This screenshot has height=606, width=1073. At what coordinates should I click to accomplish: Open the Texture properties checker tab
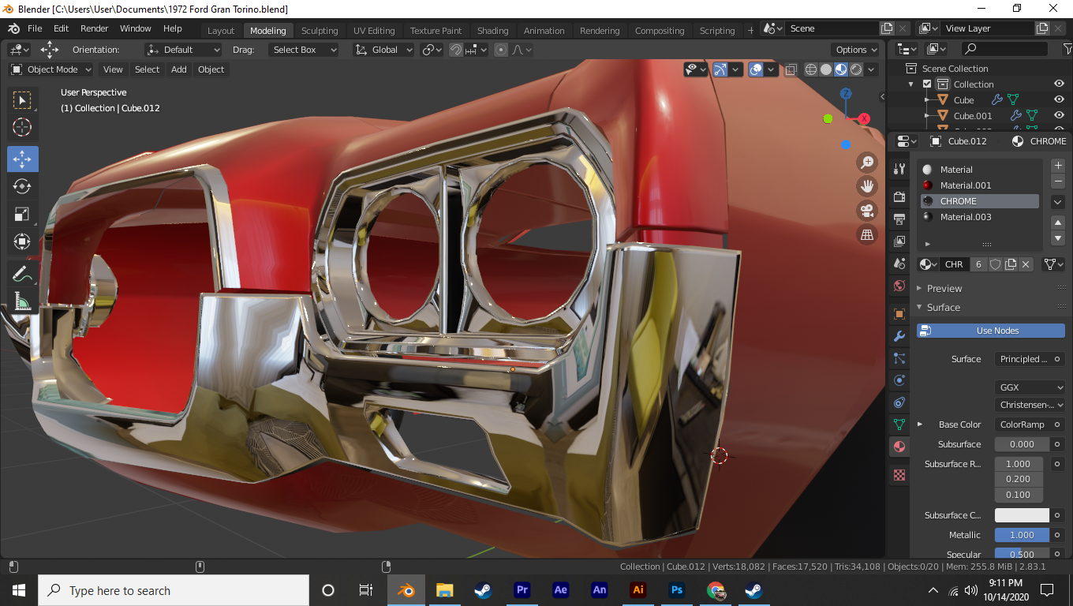pos(899,475)
